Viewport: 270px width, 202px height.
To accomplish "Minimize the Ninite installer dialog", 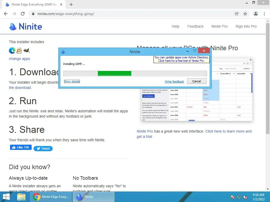I will [x=187, y=51].
